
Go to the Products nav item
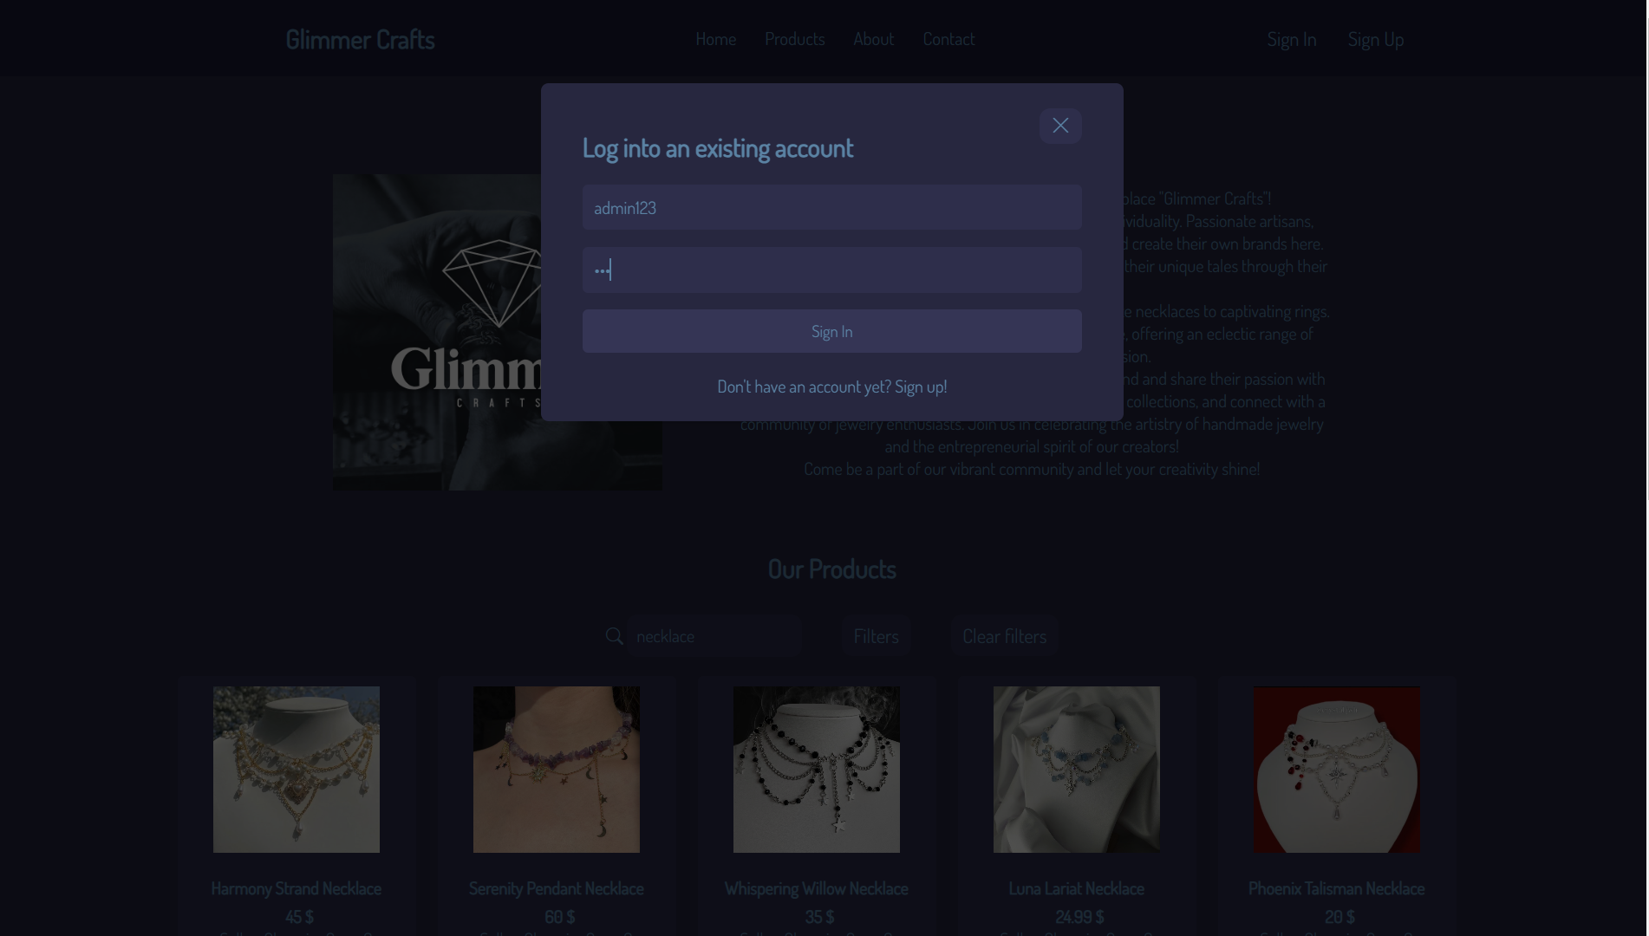tap(794, 39)
